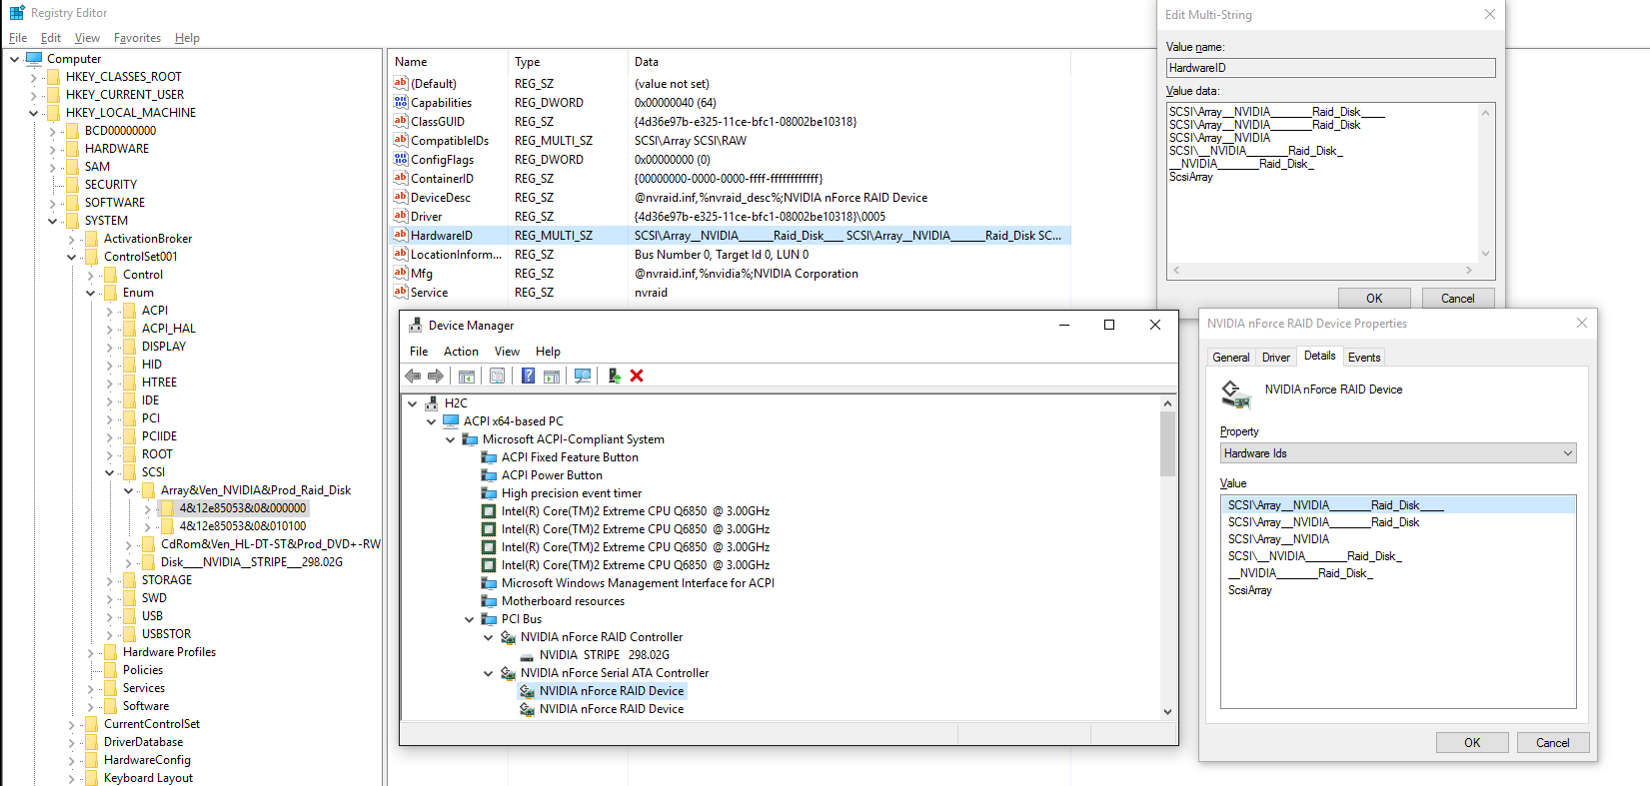
Task: Click Show/Hide Console Tree toolbar icon
Action: pyautogui.click(x=467, y=376)
